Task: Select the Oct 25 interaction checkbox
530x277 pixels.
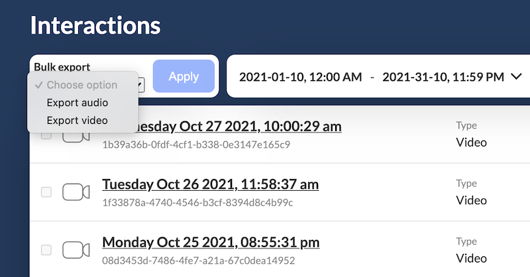Action: coord(46,250)
